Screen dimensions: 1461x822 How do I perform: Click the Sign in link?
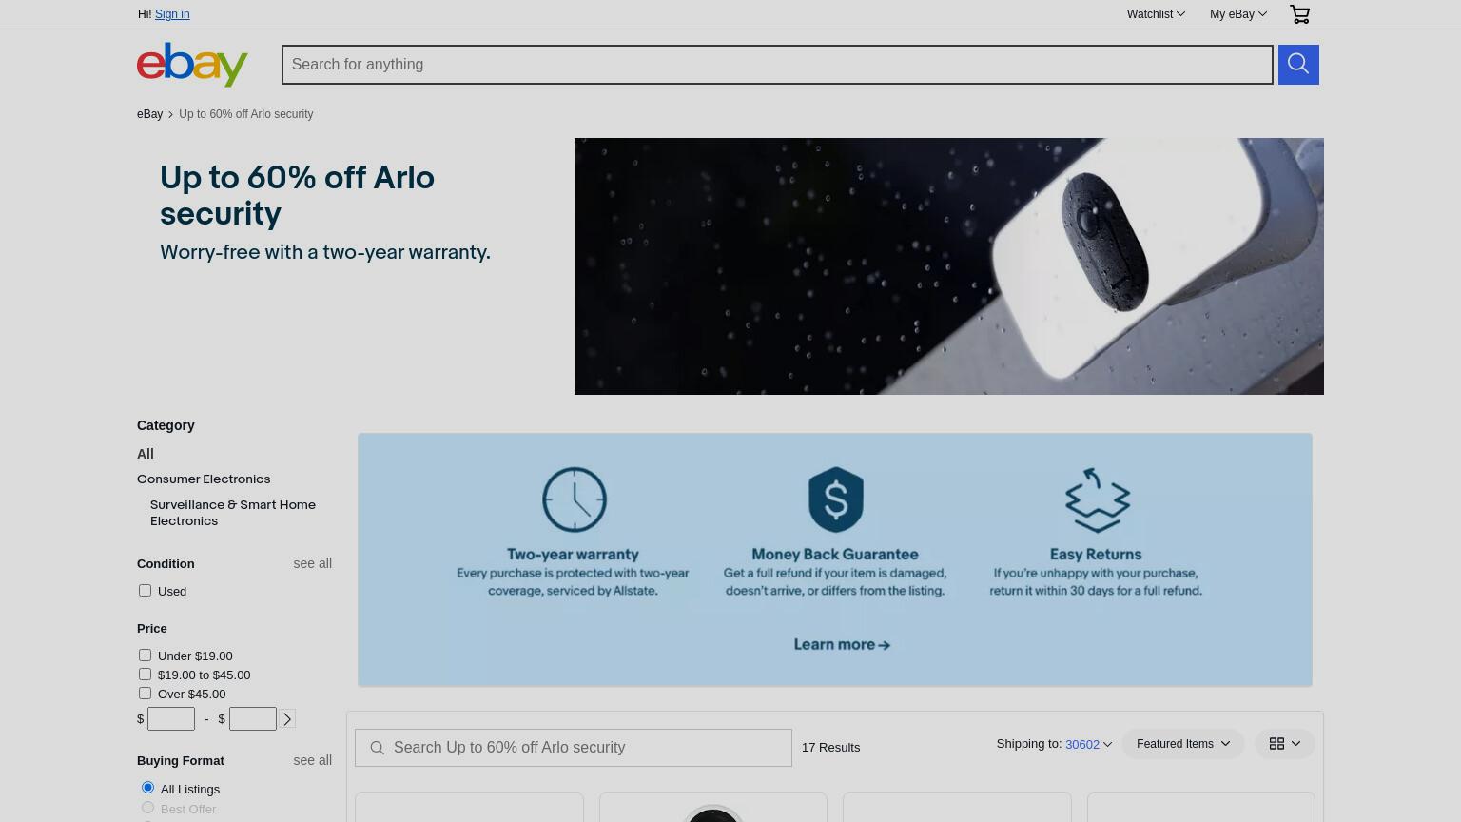(172, 14)
